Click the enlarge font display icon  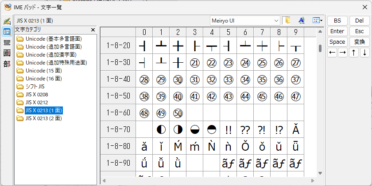coord(301,21)
